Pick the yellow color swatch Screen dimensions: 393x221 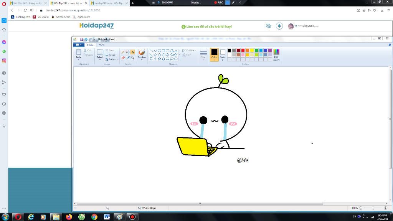[x=252, y=50]
